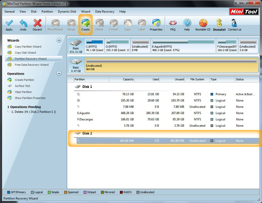Start the Copy Partition Wizard
Viewport: 262px width, 203px height.
(x=28, y=47)
